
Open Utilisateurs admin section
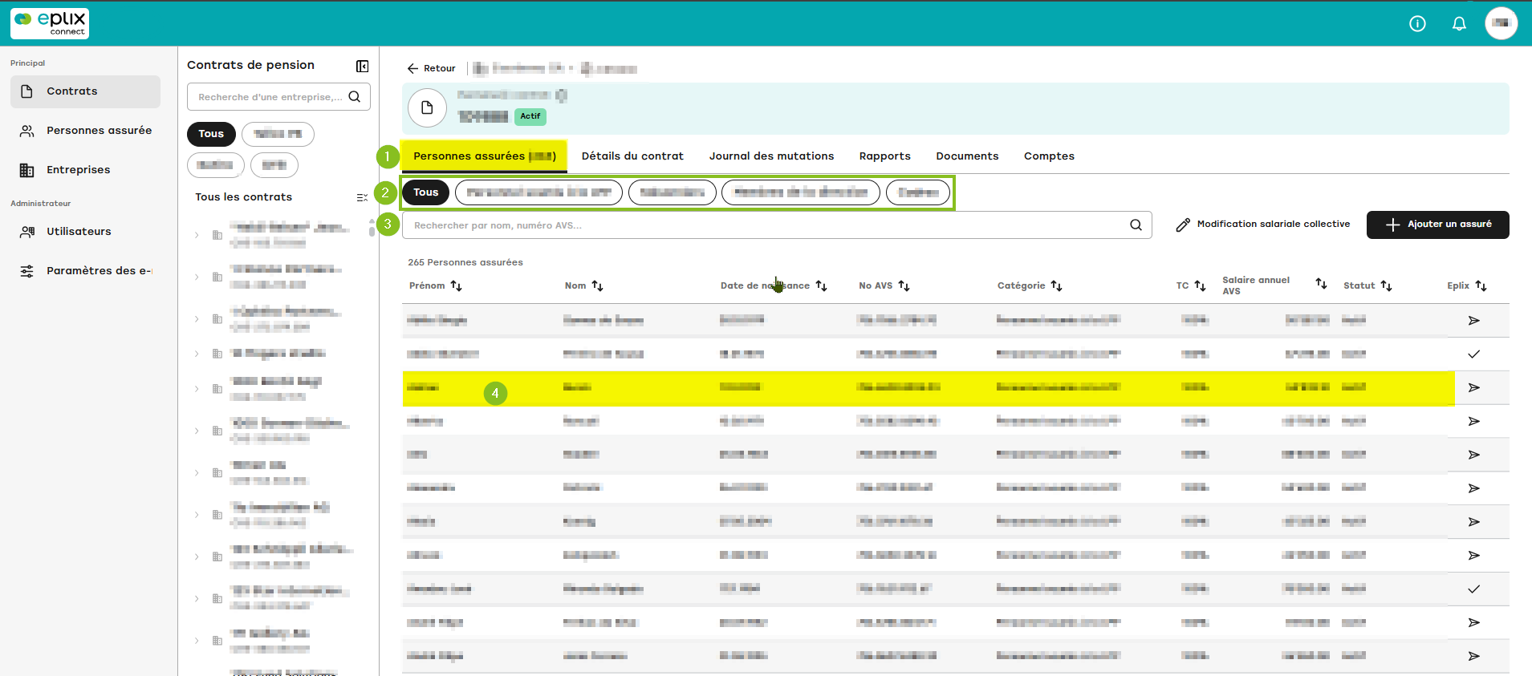click(x=85, y=232)
